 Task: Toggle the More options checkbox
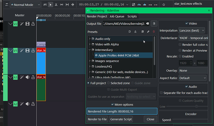(x=112, y=104)
